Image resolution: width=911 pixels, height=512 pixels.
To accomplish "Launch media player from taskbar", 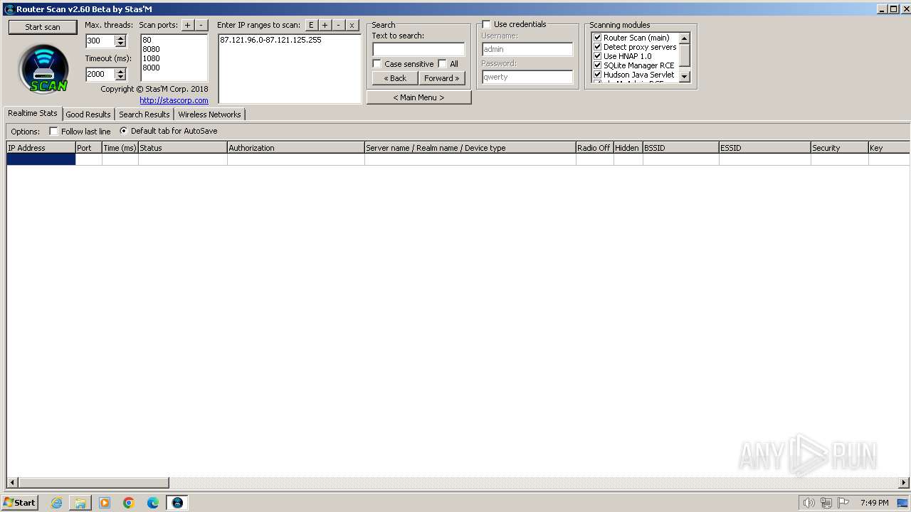I will pos(105,503).
